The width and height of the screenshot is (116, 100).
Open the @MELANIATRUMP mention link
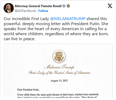pos(68,19)
